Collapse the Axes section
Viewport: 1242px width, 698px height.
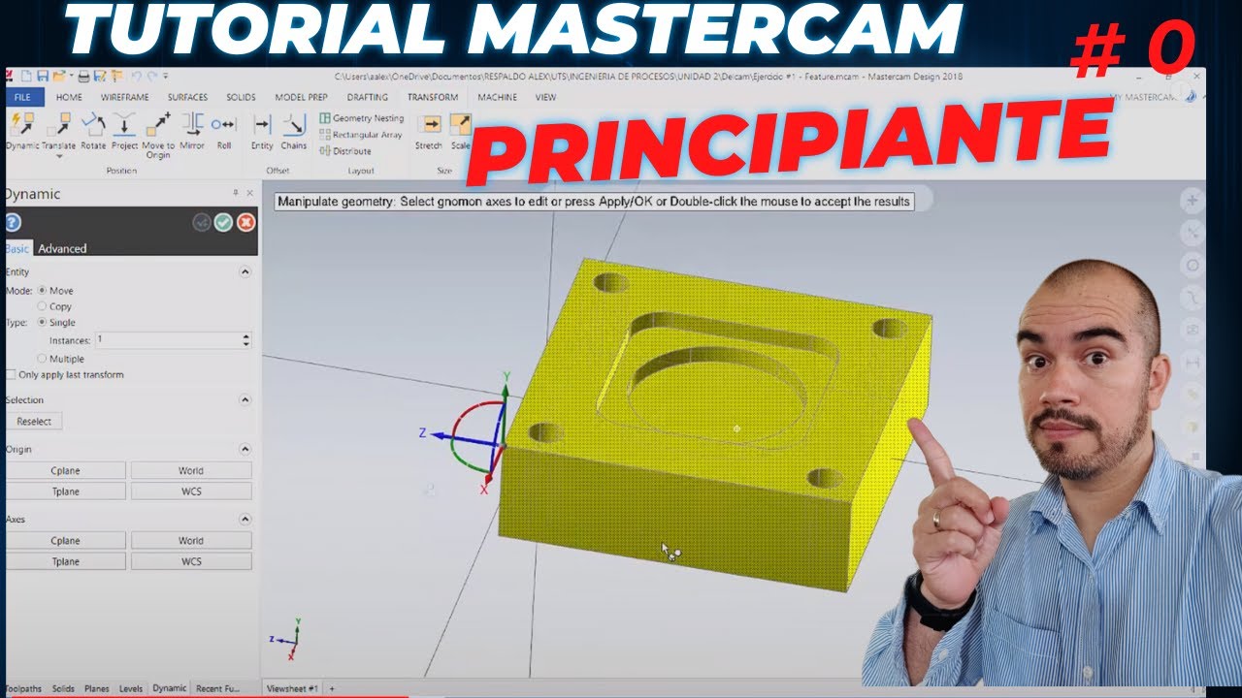[245, 519]
